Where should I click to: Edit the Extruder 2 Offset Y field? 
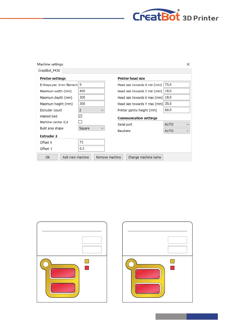click(x=91, y=149)
